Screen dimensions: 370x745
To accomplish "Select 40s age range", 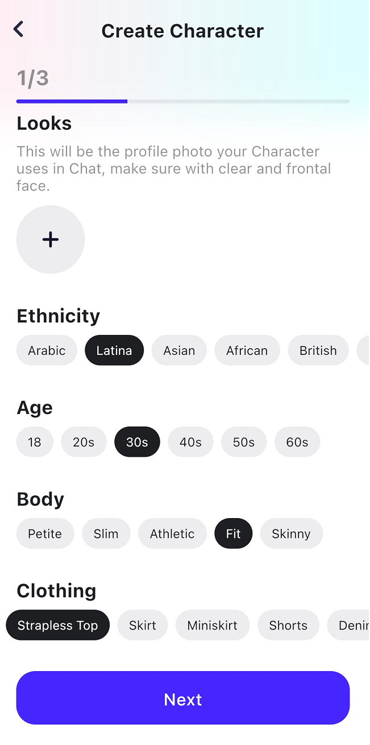I will click(x=190, y=442).
